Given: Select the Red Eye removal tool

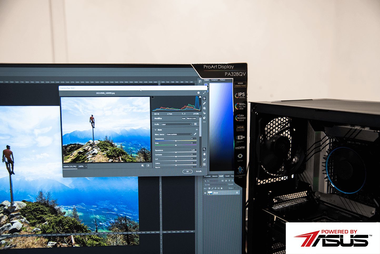Looking at the screenshot, I should 204,113.
